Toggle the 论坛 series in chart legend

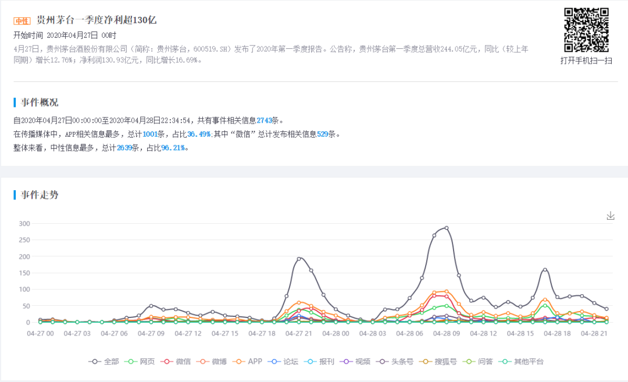pyautogui.click(x=283, y=362)
